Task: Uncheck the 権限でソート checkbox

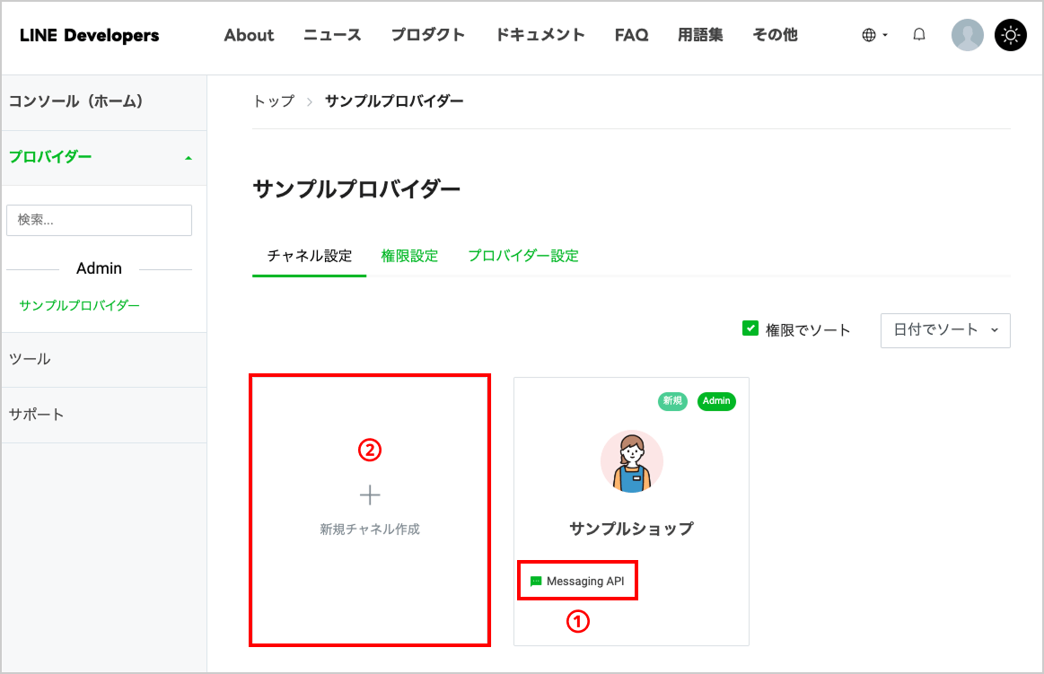Action: 750,328
